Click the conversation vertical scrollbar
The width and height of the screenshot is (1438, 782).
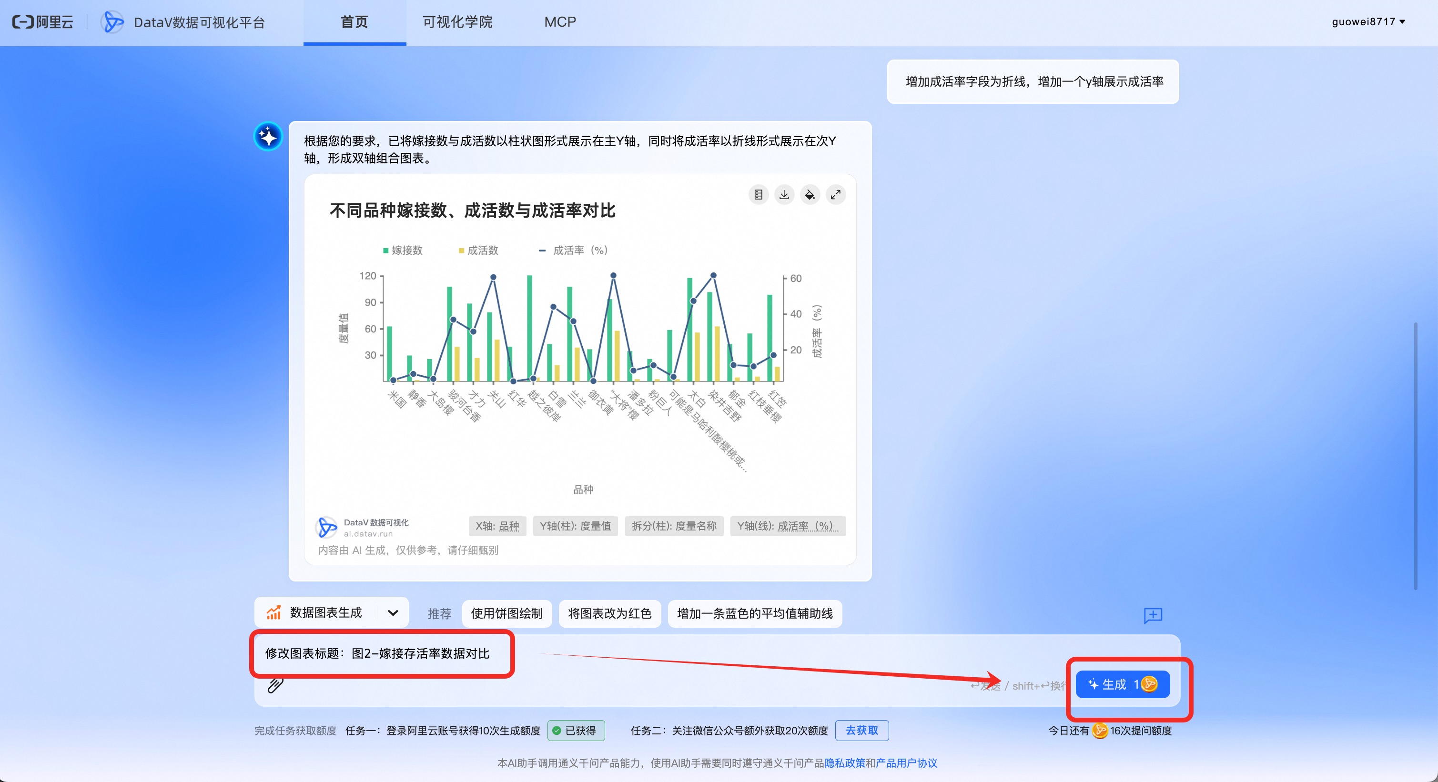click(1415, 456)
